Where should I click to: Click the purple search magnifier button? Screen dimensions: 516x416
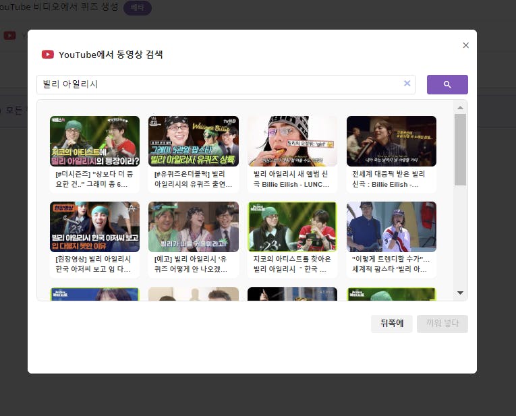447,84
